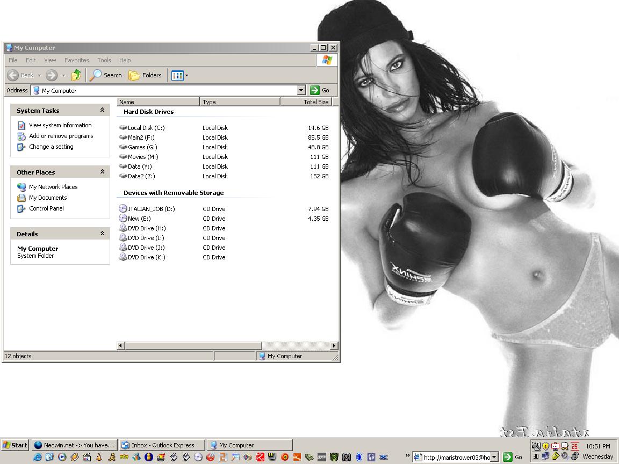Viewport: 619px width, 464px height.
Task: Toggle the Folders pane button
Action: [x=145, y=75]
